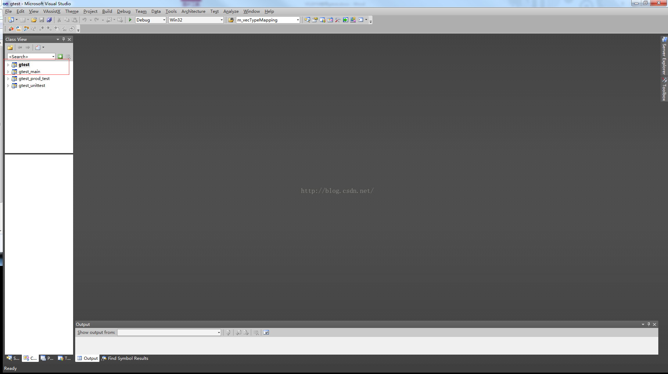
Task: Open the Server Explorer side tab
Action: click(664, 56)
